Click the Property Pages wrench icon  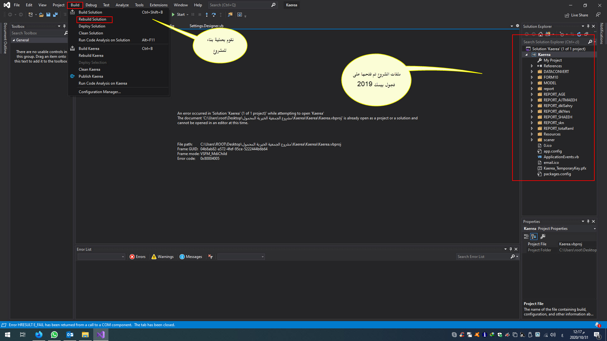543,236
